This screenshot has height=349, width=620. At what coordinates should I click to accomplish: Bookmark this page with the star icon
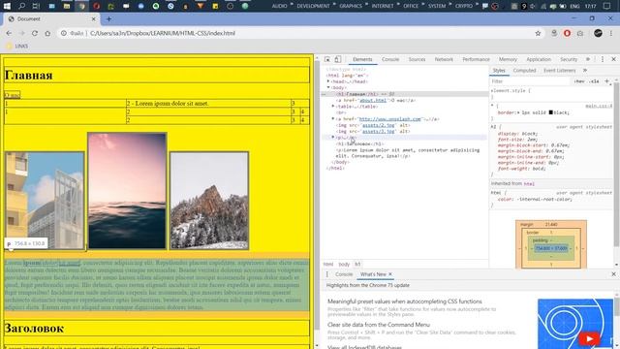(538, 33)
